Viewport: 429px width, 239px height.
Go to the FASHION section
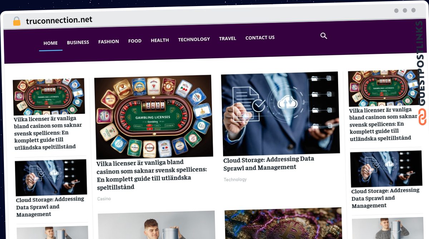click(109, 41)
